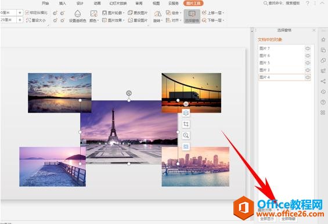Select the 图片工具 (Picture Tools) tab
The height and width of the screenshot is (224, 328).
click(x=193, y=3)
